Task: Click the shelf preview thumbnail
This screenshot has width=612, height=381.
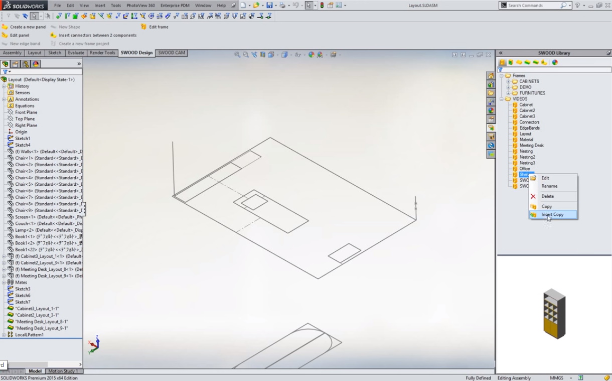Action: (x=554, y=313)
